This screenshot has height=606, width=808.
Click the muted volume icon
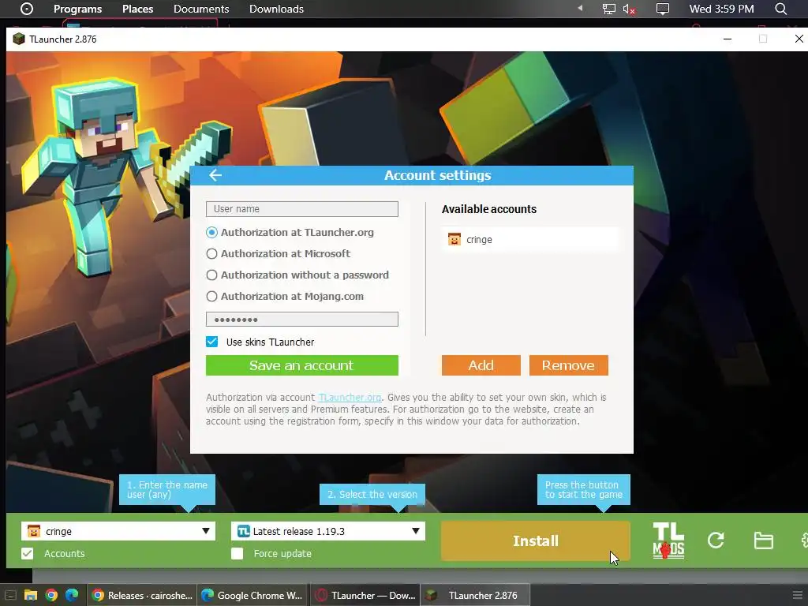[x=629, y=9]
